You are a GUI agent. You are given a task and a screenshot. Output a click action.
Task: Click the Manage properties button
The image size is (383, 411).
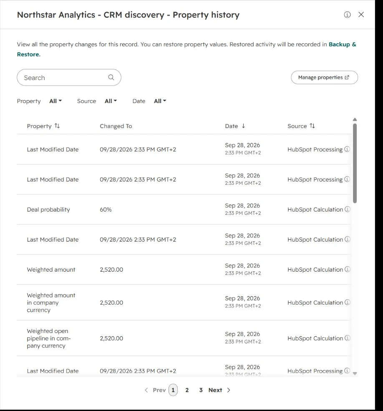tap(324, 77)
